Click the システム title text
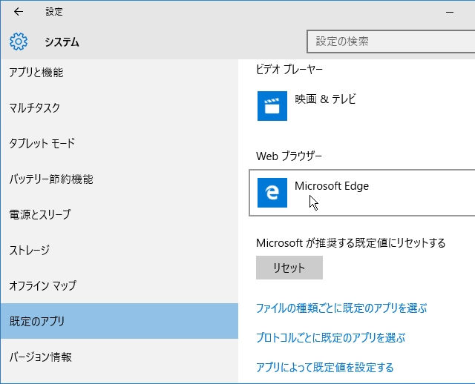This screenshot has height=384, width=475. coord(62,42)
